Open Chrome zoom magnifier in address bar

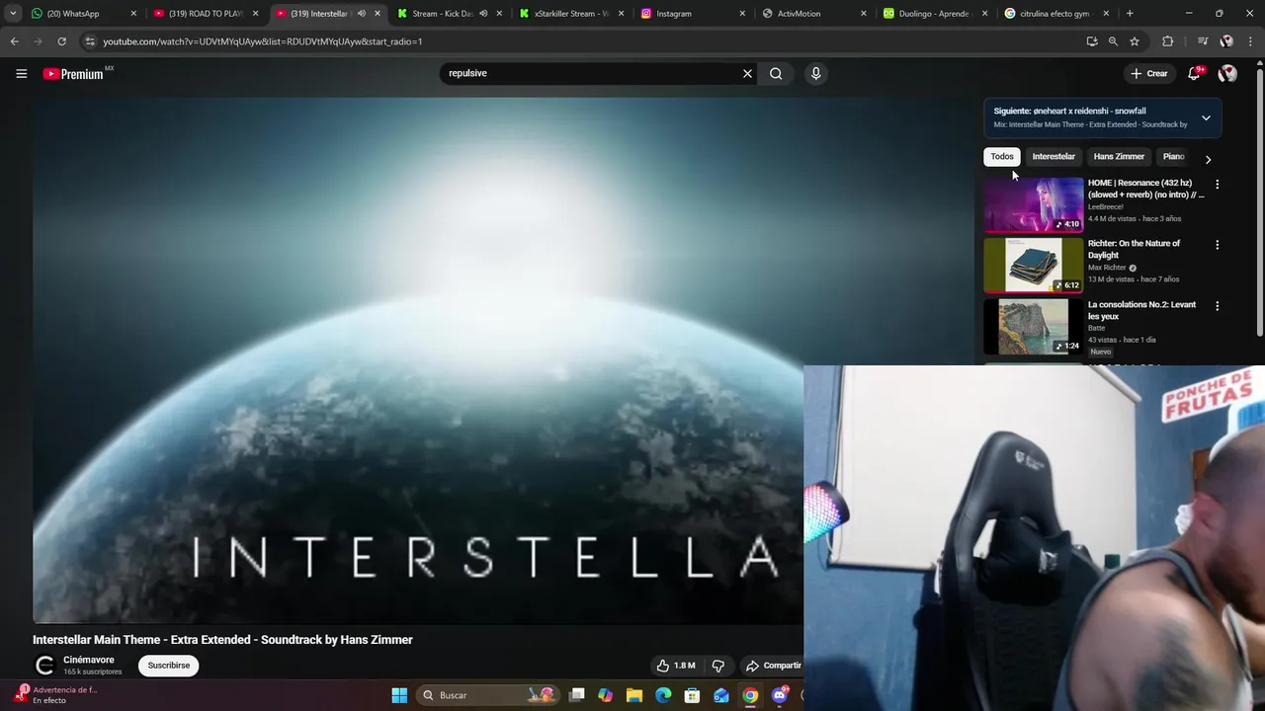tap(1113, 41)
